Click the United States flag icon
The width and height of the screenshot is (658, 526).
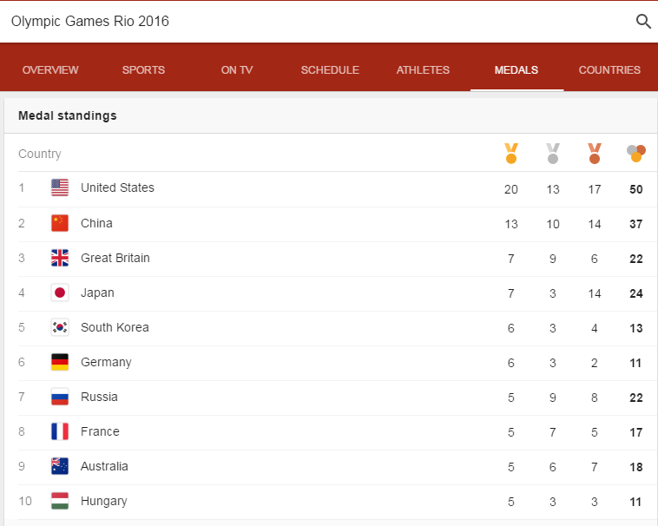pyautogui.click(x=60, y=187)
